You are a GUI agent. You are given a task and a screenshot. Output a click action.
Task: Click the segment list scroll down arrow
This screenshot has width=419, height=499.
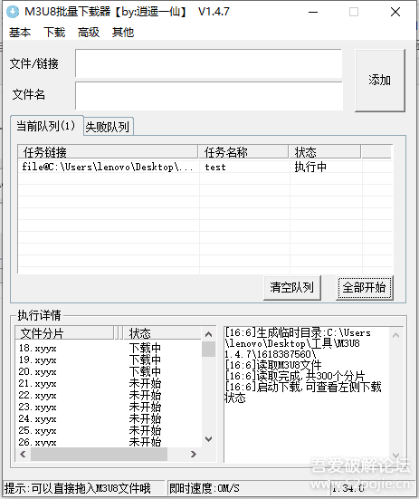tap(208, 439)
